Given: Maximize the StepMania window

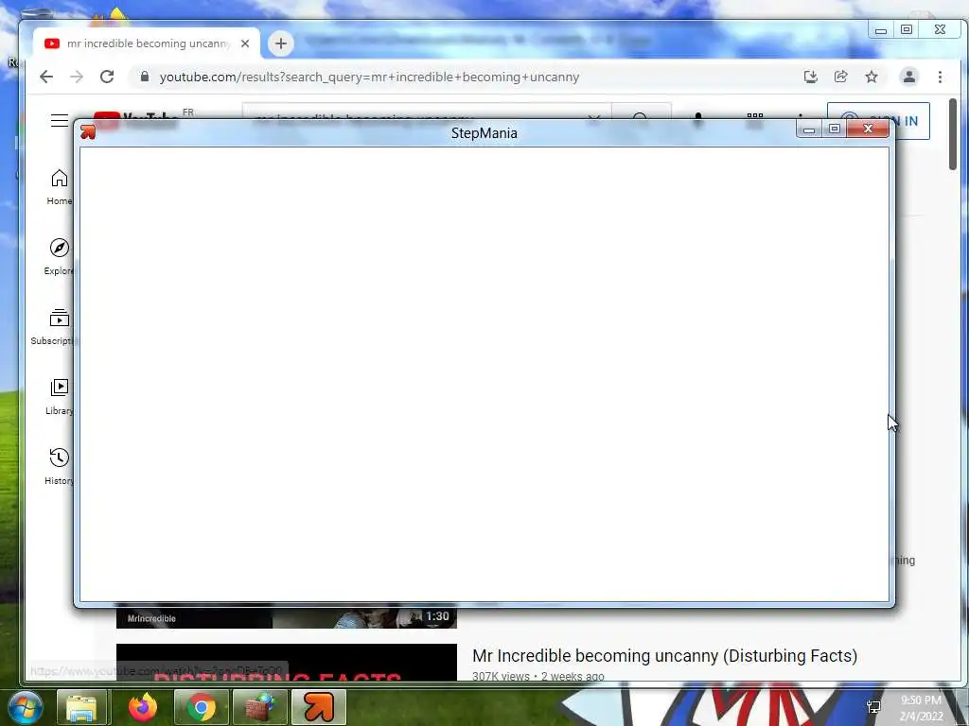Looking at the screenshot, I should click(835, 129).
